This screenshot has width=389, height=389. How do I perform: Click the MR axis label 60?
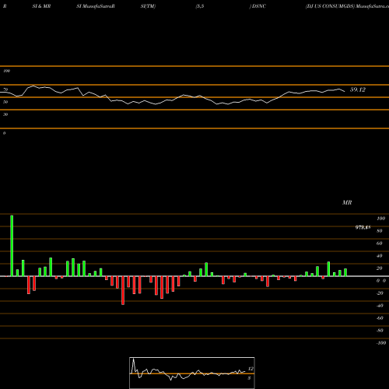[380, 244]
